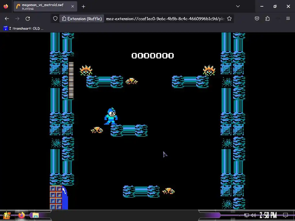Minimize the Firefox window
The image size is (295, 221).
(x=262, y=6)
